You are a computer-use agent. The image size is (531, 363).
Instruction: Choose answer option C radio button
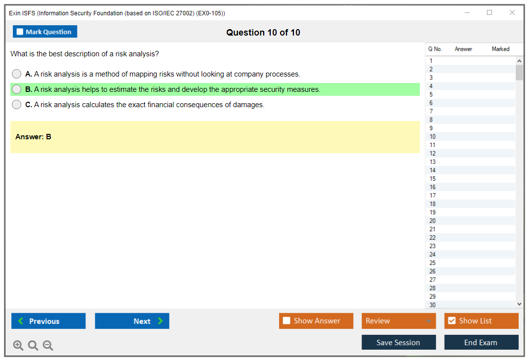click(17, 105)
